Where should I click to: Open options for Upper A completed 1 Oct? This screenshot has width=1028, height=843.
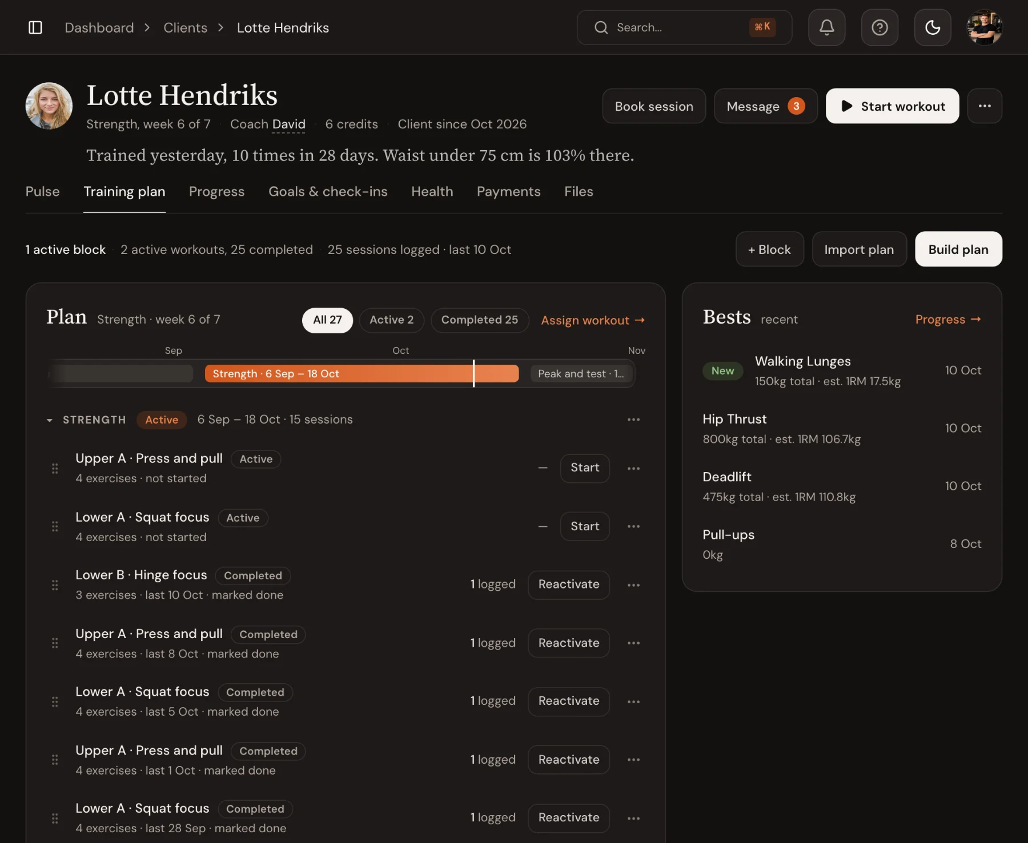click(x=633, y=760)
